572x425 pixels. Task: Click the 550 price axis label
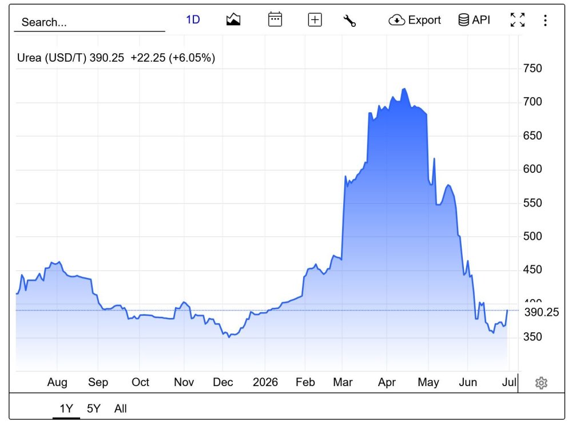[x=532, y=203]
